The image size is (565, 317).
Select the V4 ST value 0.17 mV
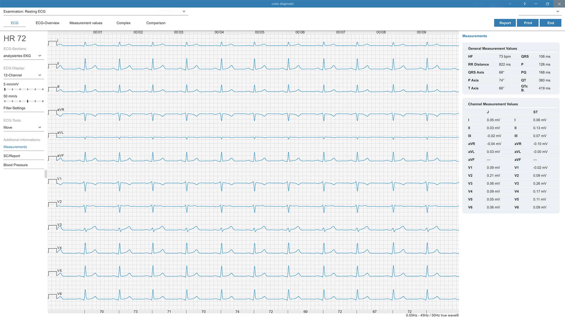pos(540,191)
